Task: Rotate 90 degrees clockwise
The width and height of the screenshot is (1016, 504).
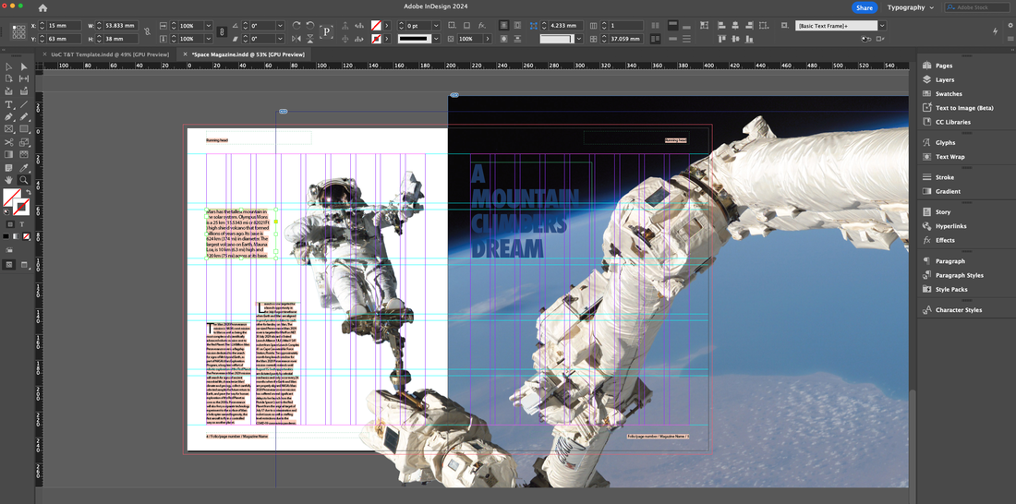Action: tap(296, 25)
